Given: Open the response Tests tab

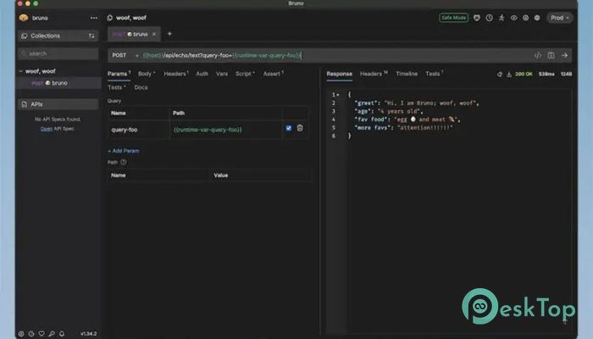Looking at the screenshot, I should pos(434,74).
